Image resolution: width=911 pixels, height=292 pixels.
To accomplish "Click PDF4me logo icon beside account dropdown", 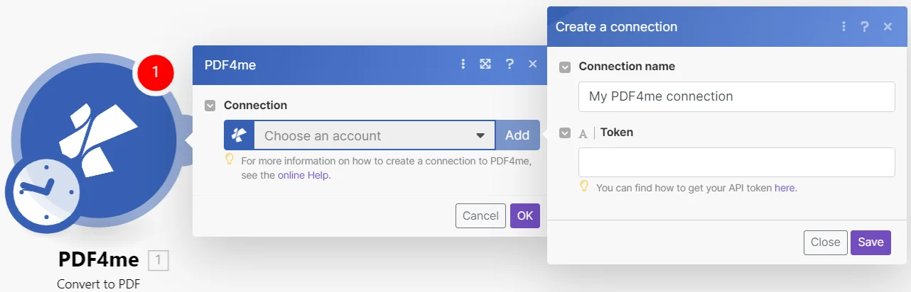I will coord(239,135).
